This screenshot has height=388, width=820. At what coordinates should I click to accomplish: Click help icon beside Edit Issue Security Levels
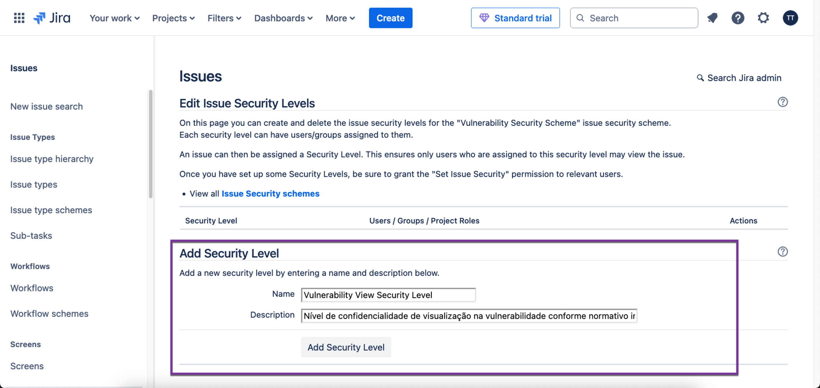(783, 102)
